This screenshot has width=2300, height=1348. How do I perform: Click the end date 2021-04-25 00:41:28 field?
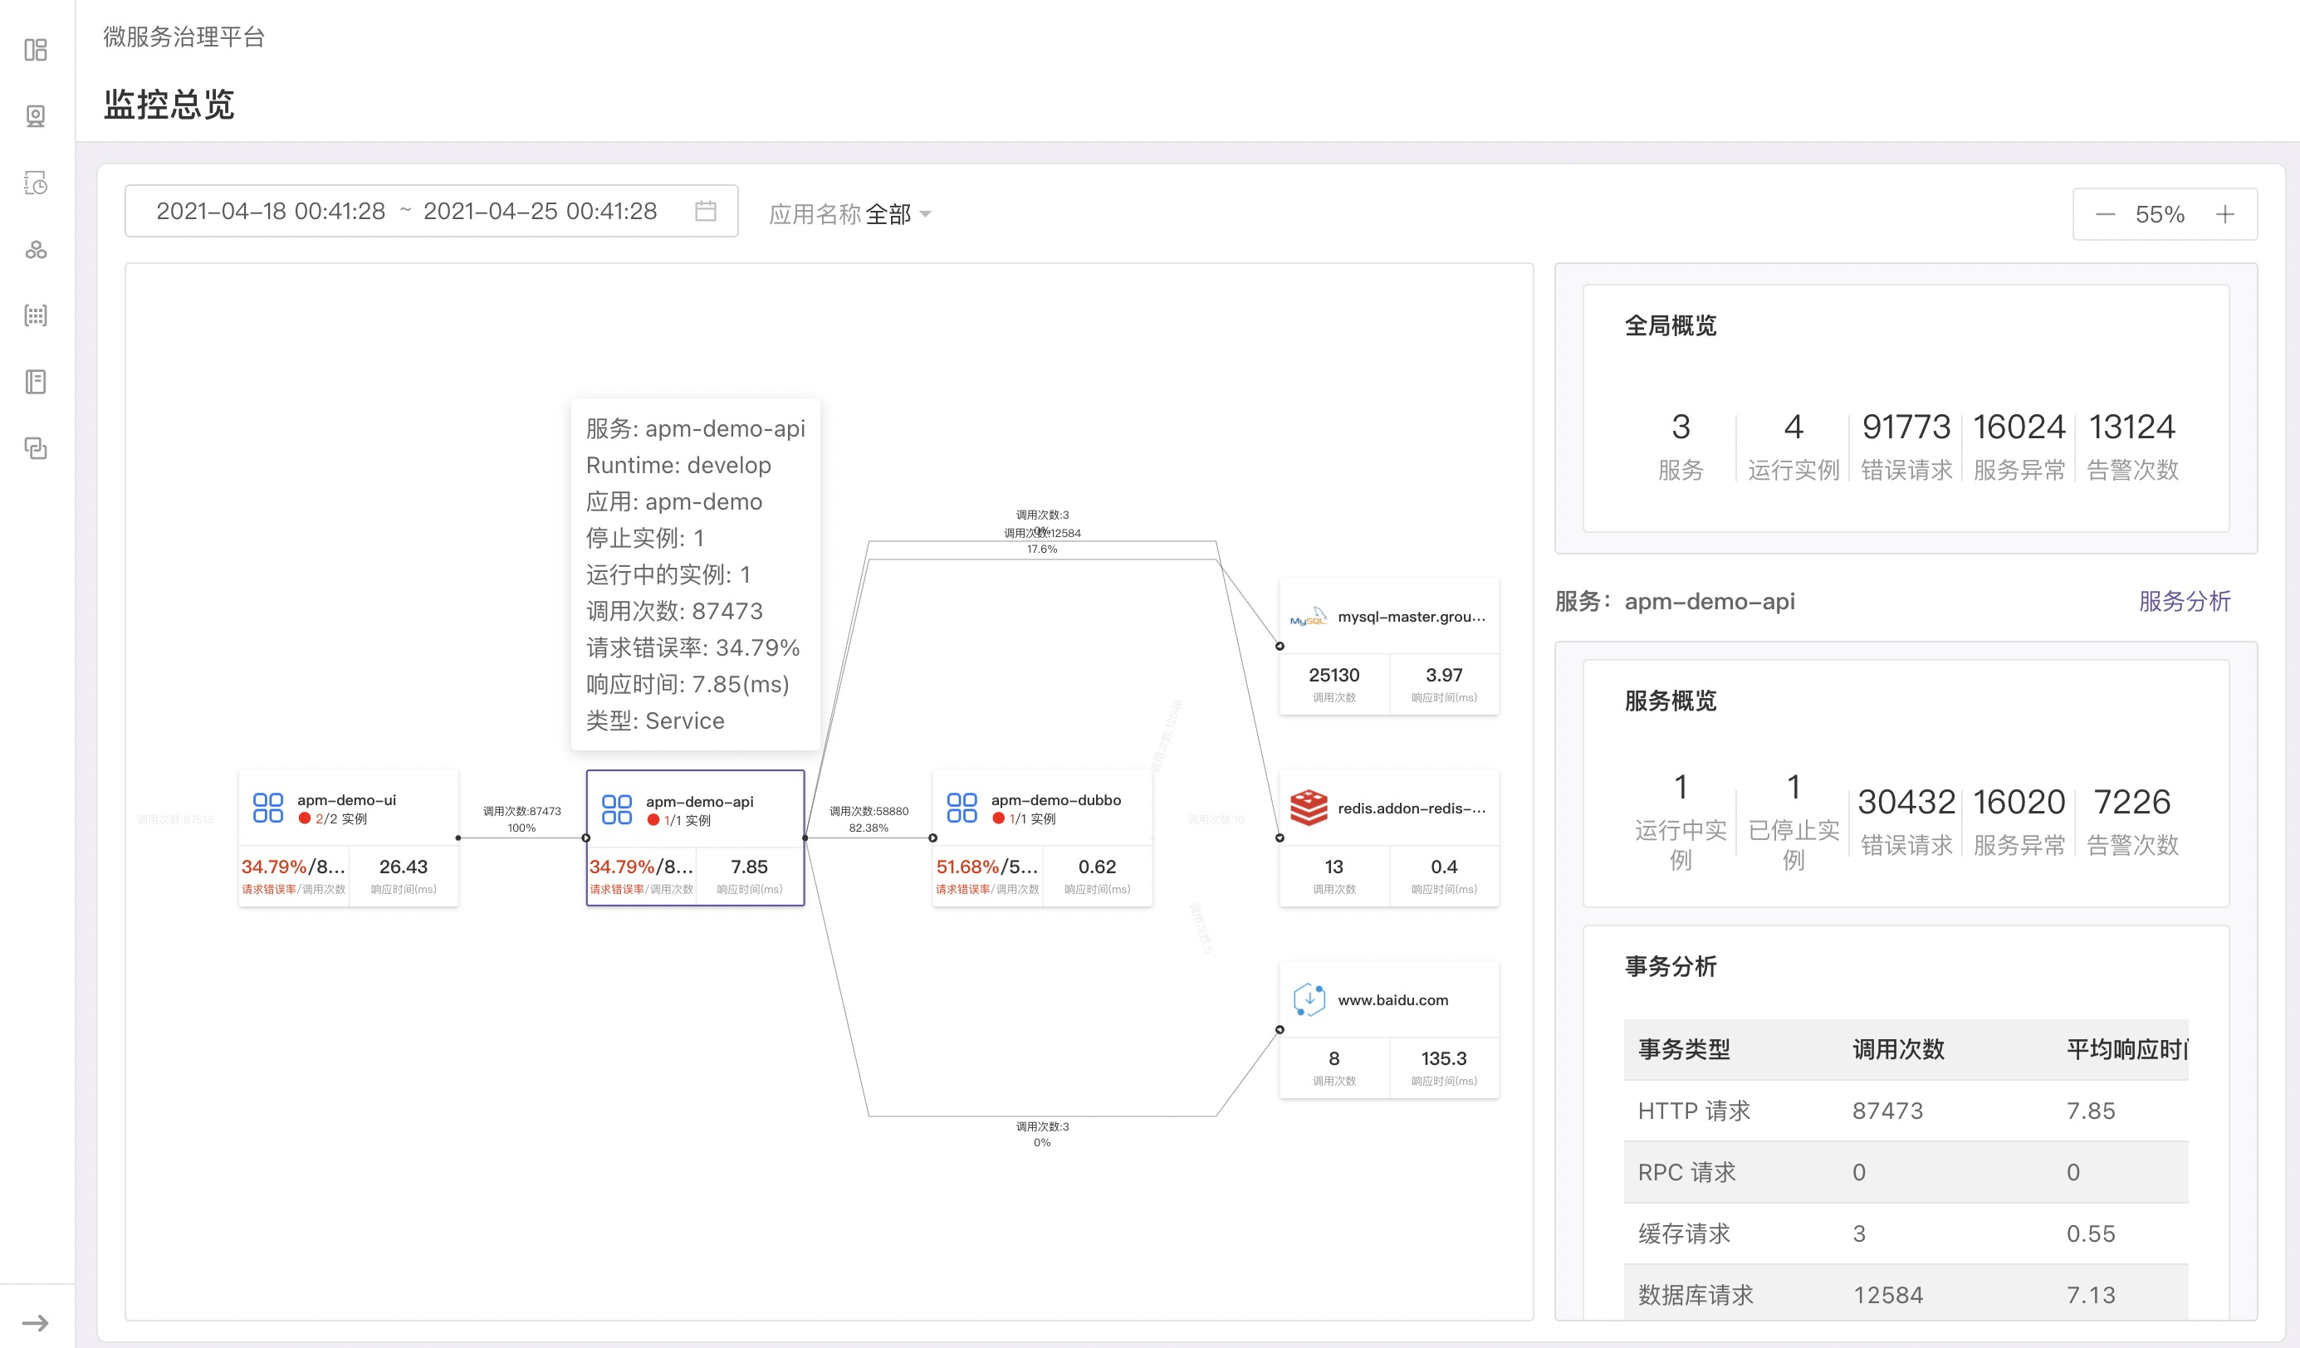(541, 211)
